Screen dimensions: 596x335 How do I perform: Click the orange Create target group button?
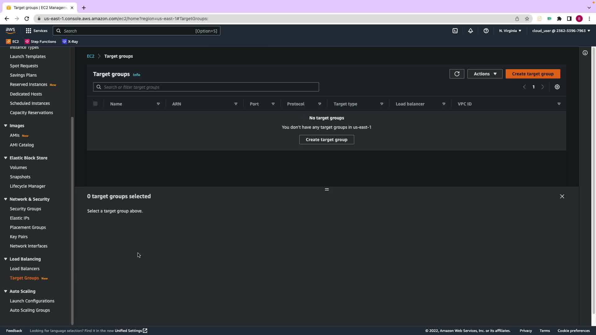(533, 74)
